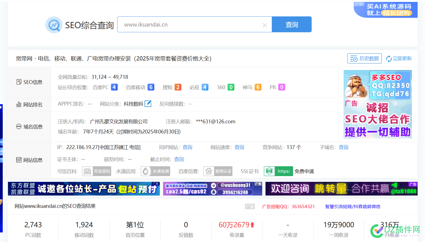
Task: Click the 可信百科 badge
Action: tap(96, 171)
